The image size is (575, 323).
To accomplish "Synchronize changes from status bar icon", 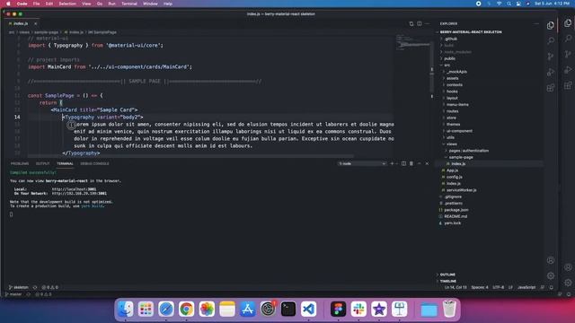I will 35,287.
